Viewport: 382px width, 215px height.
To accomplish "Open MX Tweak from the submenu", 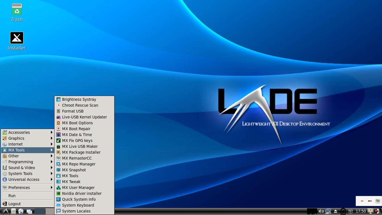I will point(84,182).
